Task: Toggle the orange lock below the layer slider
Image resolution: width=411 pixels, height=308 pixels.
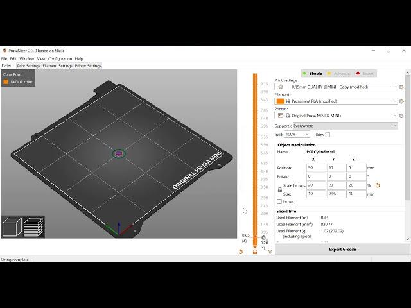Action: [255, 252]
